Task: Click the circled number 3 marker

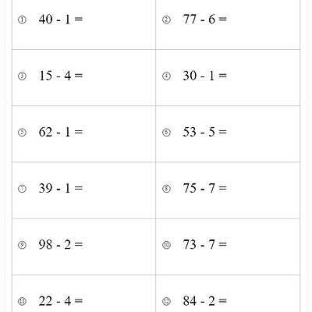Action: (22, 76)
